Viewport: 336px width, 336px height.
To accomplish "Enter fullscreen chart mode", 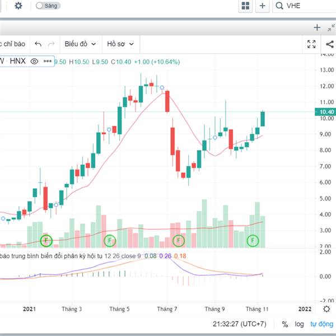I will [x=311, y=44].
